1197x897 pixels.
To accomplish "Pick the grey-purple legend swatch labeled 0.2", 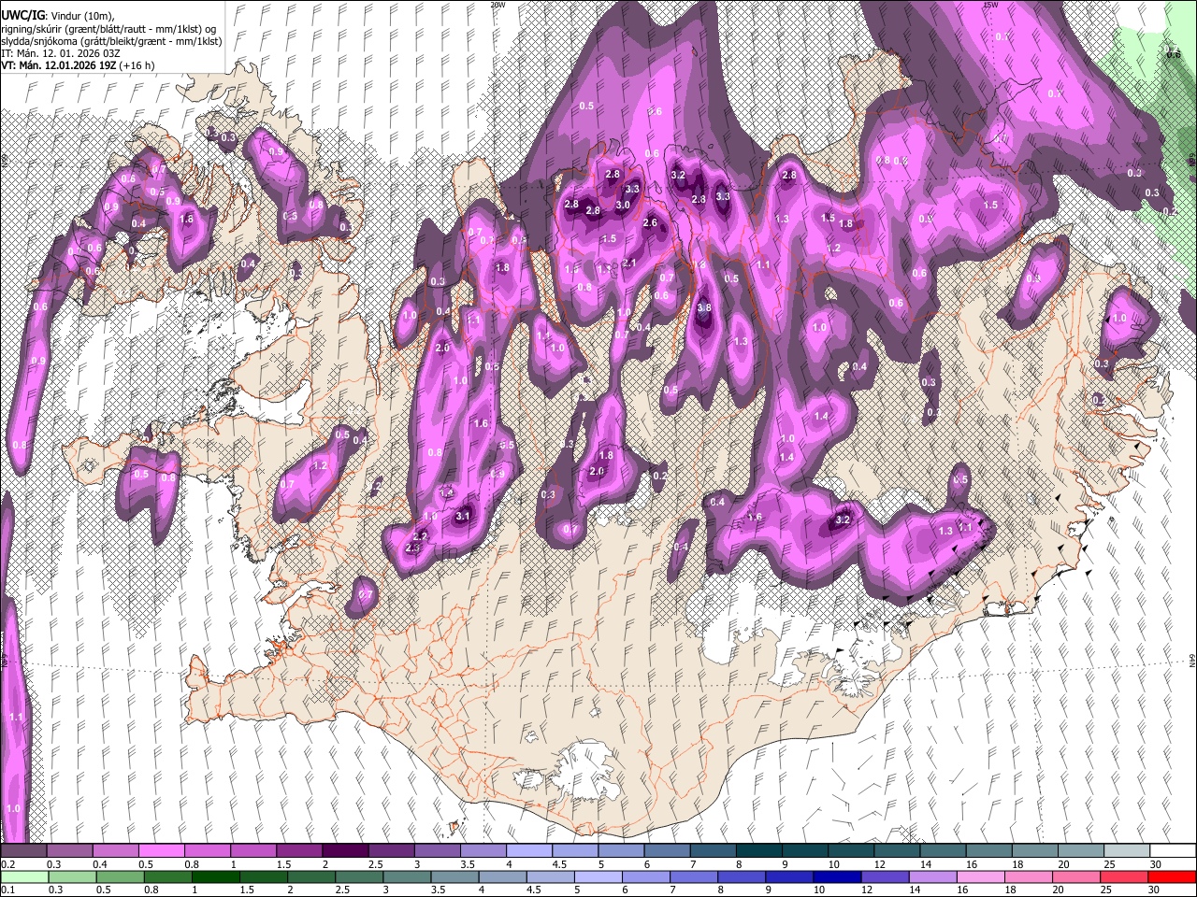I will [23, 851].
